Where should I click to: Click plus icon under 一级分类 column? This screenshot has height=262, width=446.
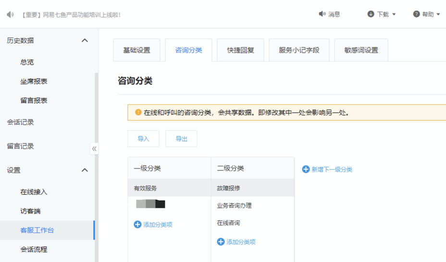[x=137, y=225]
